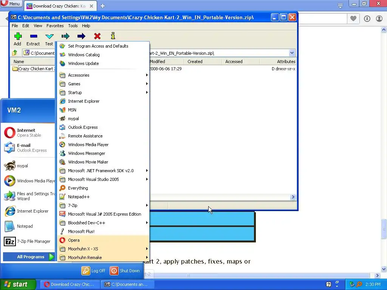Click the All Programs button
Image resolution: width=387 pixels, height=290 pixels.
[29, 257]
